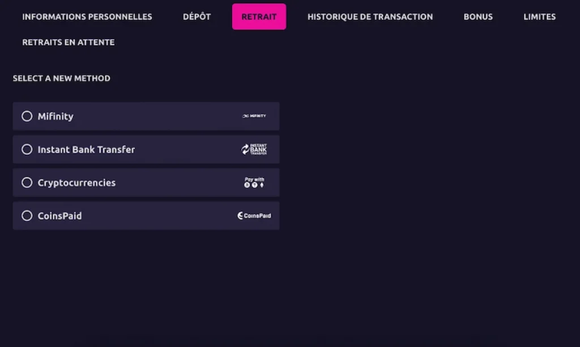Open the Retraits en Attente tab
This screenshot has height=347, width=580.
(x=69, y=42)
